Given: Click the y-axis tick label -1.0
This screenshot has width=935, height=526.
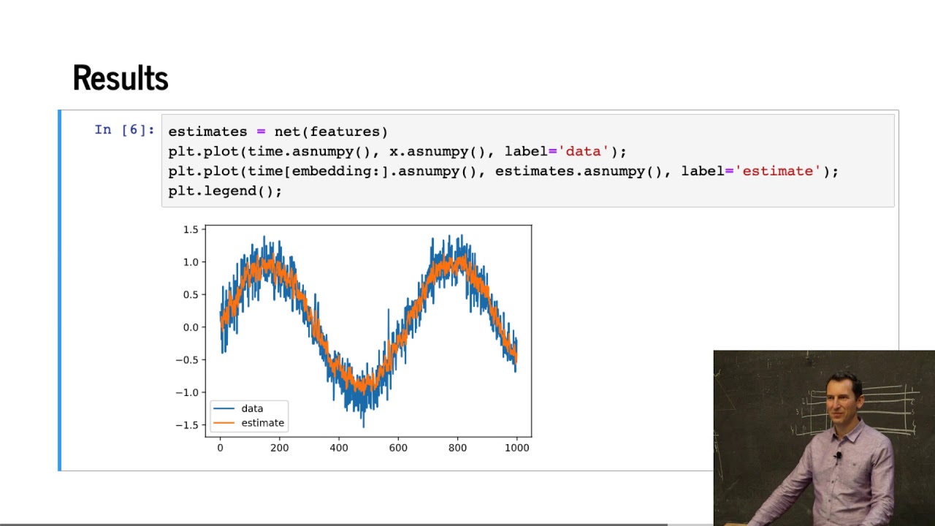Looking at the screenshot, I should (187, 392).
